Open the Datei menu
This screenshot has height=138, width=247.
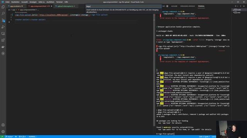(x=7, y=2)
